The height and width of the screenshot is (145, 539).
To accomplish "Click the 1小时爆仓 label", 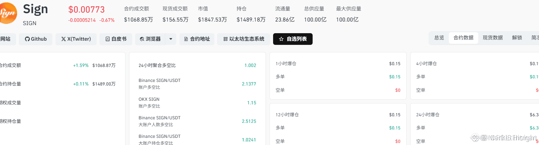I will point(286,64).
